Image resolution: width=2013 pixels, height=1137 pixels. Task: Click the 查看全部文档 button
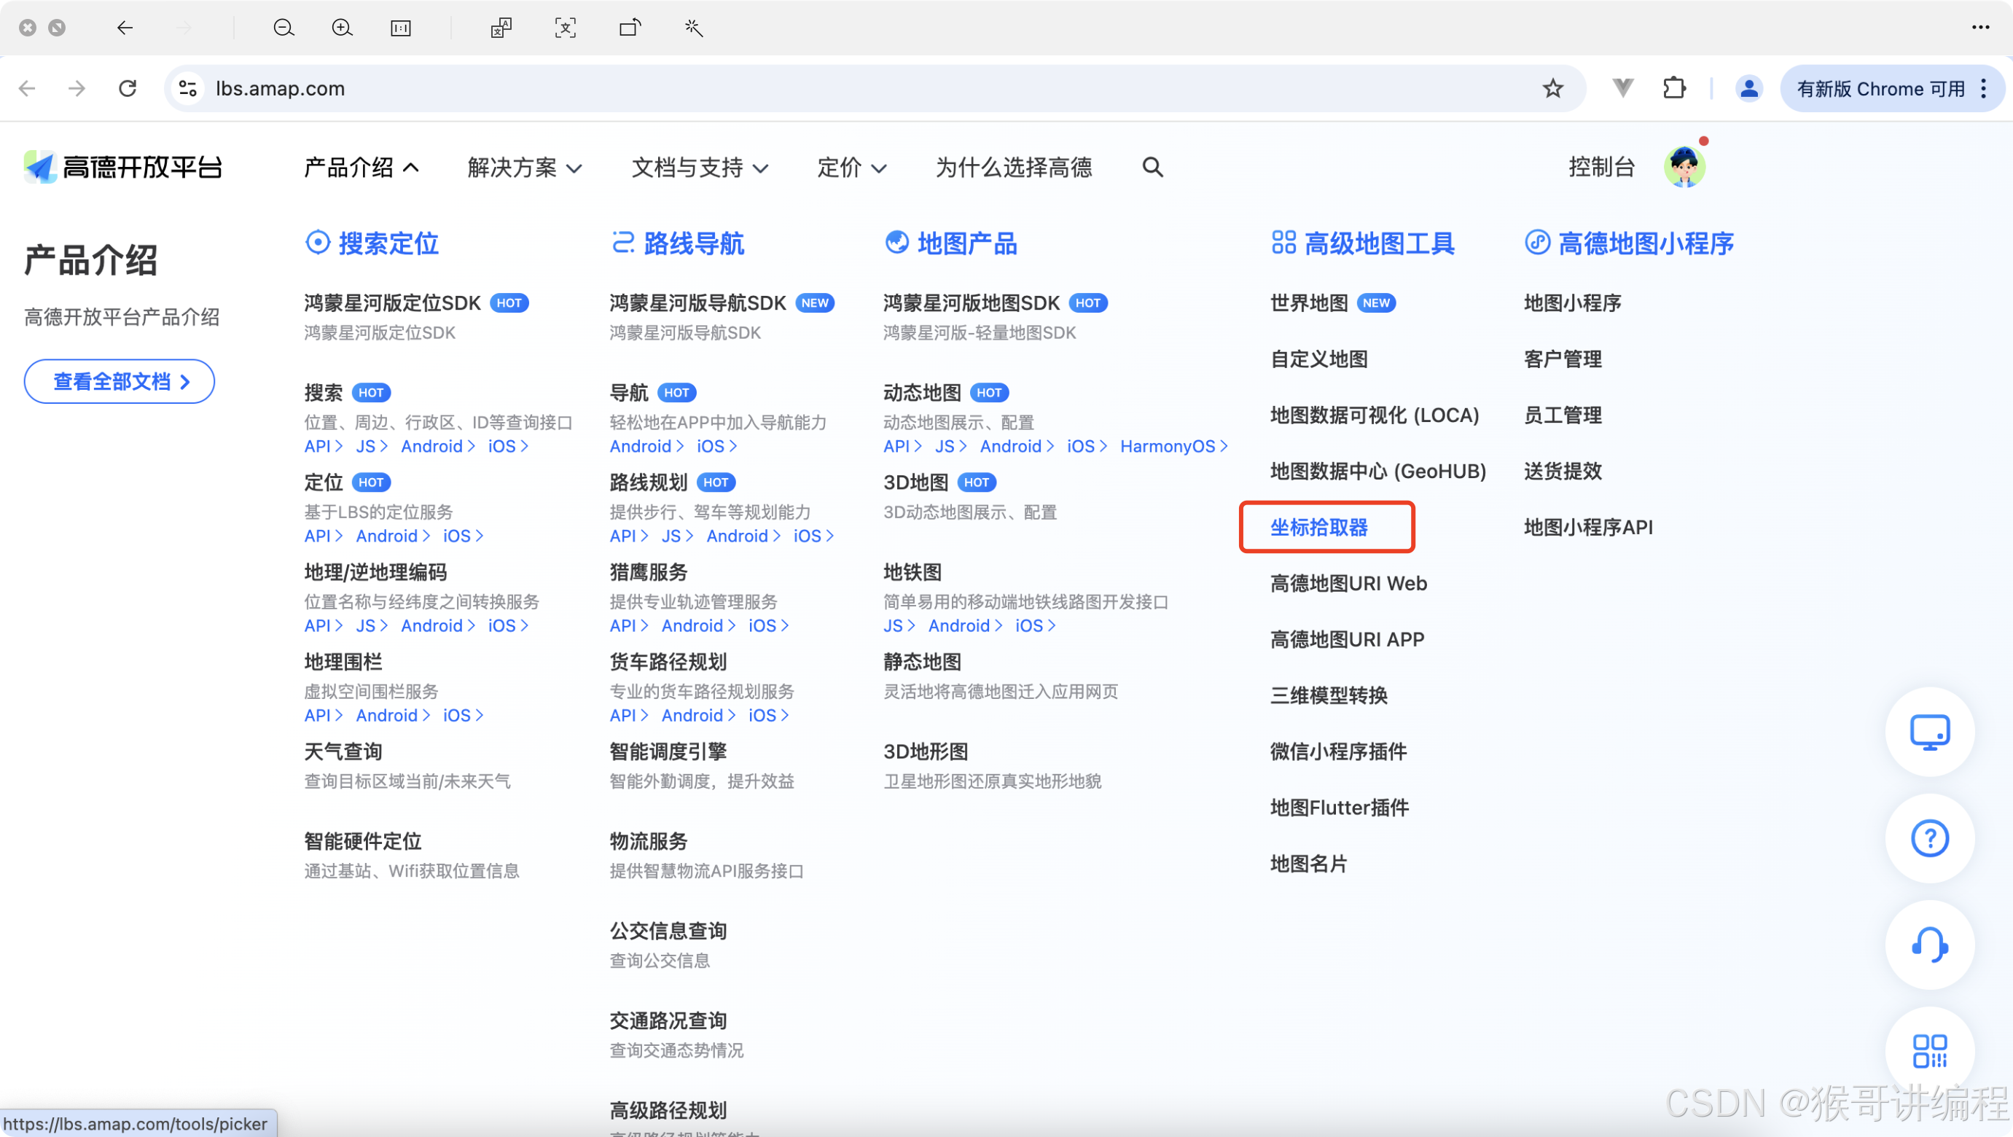pyautogui.click(x=120, y=381)
